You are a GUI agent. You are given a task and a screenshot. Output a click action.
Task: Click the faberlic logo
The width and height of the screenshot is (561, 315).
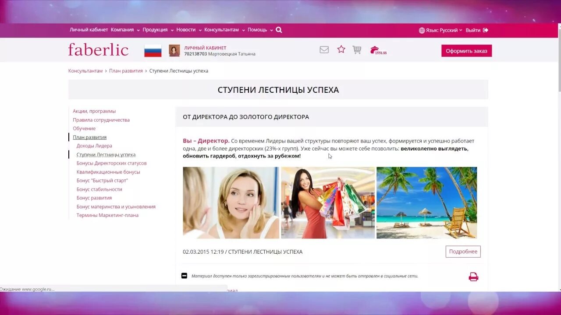pyautogui.click(x=98, y=50)
